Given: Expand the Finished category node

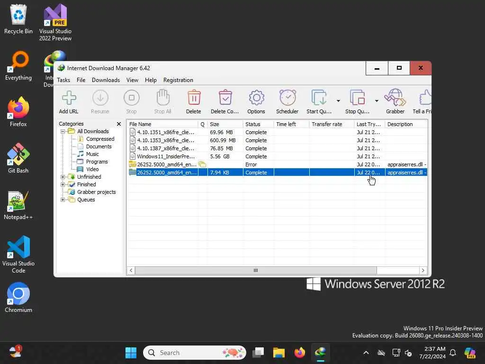Looking at the screenshot, I should coord(63,184).
